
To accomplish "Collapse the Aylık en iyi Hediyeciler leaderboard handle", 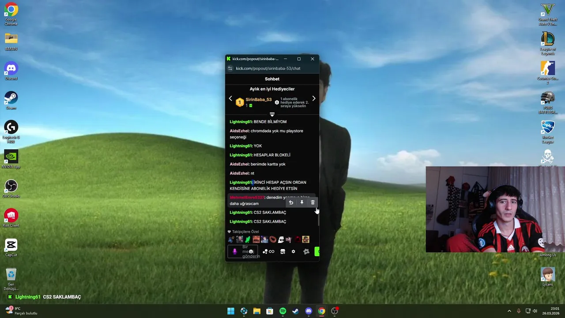I will 272,114.
